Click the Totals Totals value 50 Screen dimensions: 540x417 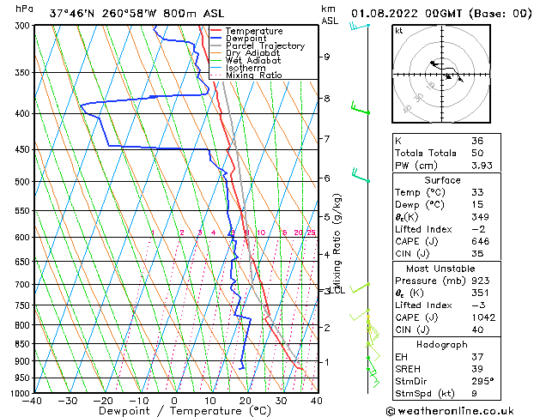point(477,153)
